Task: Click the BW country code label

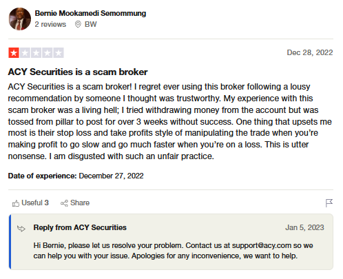Action: [91, 24]
